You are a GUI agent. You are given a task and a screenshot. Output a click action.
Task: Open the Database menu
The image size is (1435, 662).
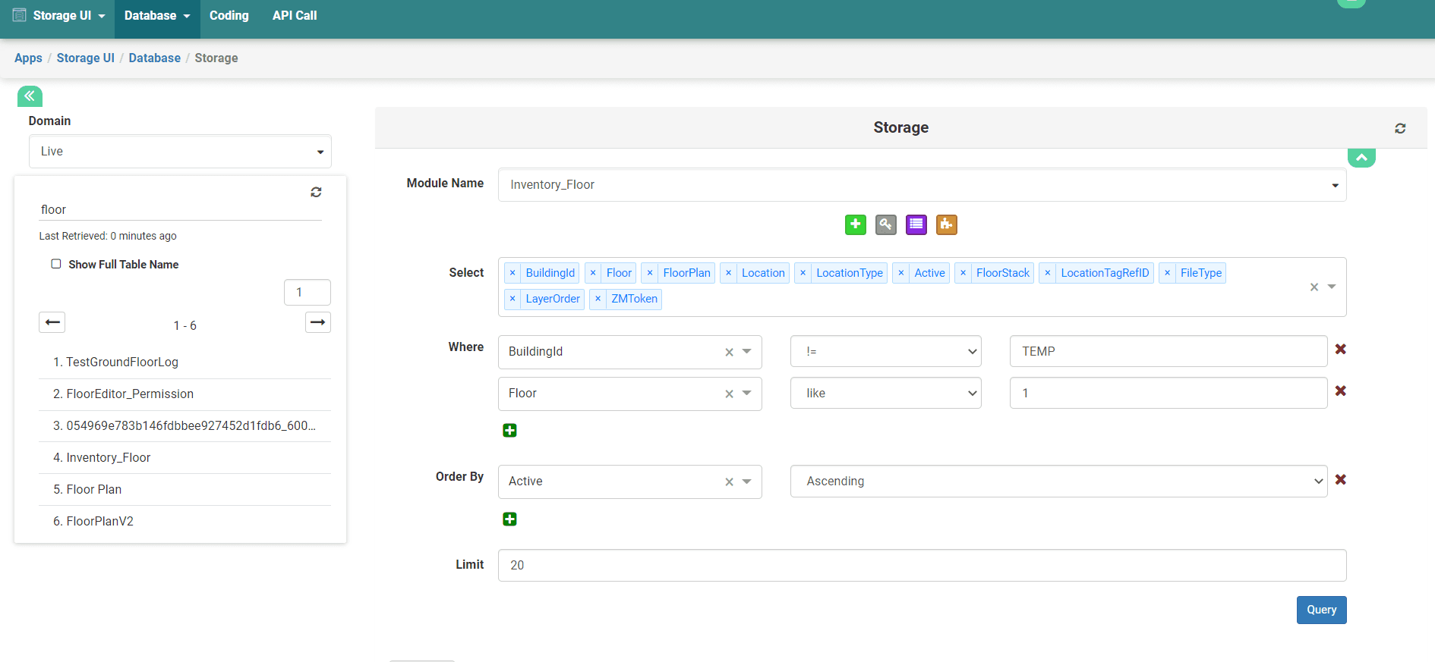157,16
